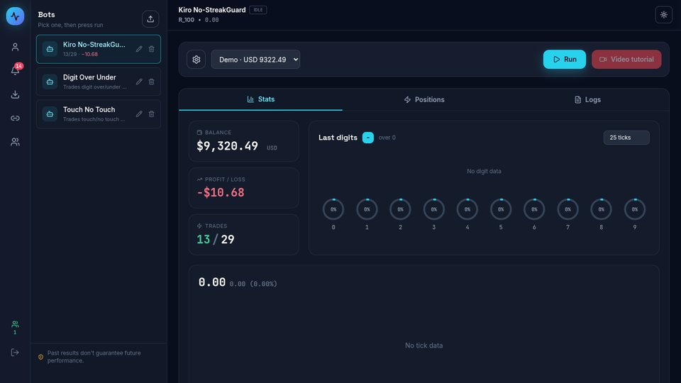Viewport: 681px width, 383px height.
Task: Click digit 9 percentage ring
Action: point(634,209)
